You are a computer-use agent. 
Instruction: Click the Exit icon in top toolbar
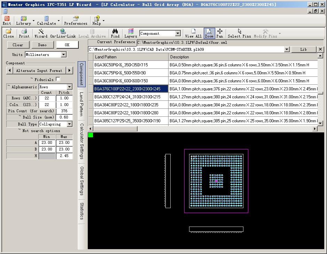tap(7, 18)
